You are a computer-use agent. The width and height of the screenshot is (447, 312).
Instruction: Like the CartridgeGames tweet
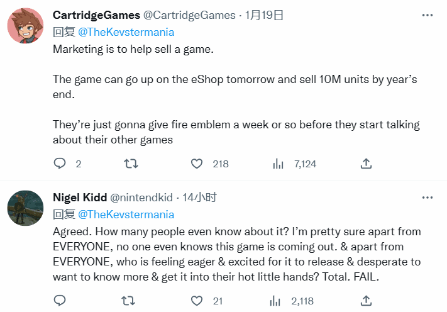(197, 164)
